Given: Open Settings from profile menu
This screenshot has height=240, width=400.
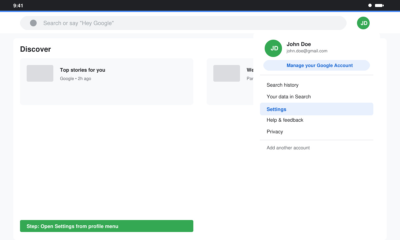Looking at the screenshot, I should coord(317,109).
